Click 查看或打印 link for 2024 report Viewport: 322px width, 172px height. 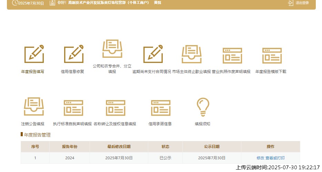point(275,158)
